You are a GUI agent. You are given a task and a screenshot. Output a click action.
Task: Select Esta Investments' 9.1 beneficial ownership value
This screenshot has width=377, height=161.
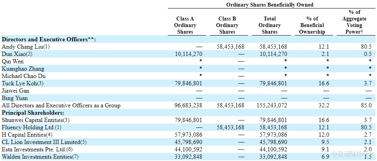coord(326,149)
